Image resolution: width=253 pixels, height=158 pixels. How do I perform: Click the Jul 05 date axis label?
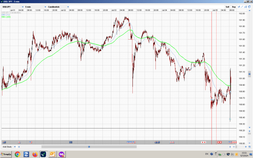pos(215,10)
